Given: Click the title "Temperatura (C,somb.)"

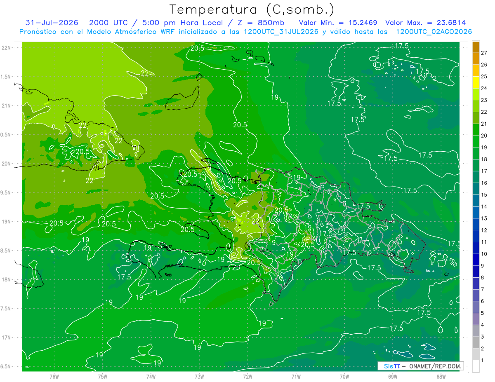Looking at the screenshot, I should tap(252, 9).
